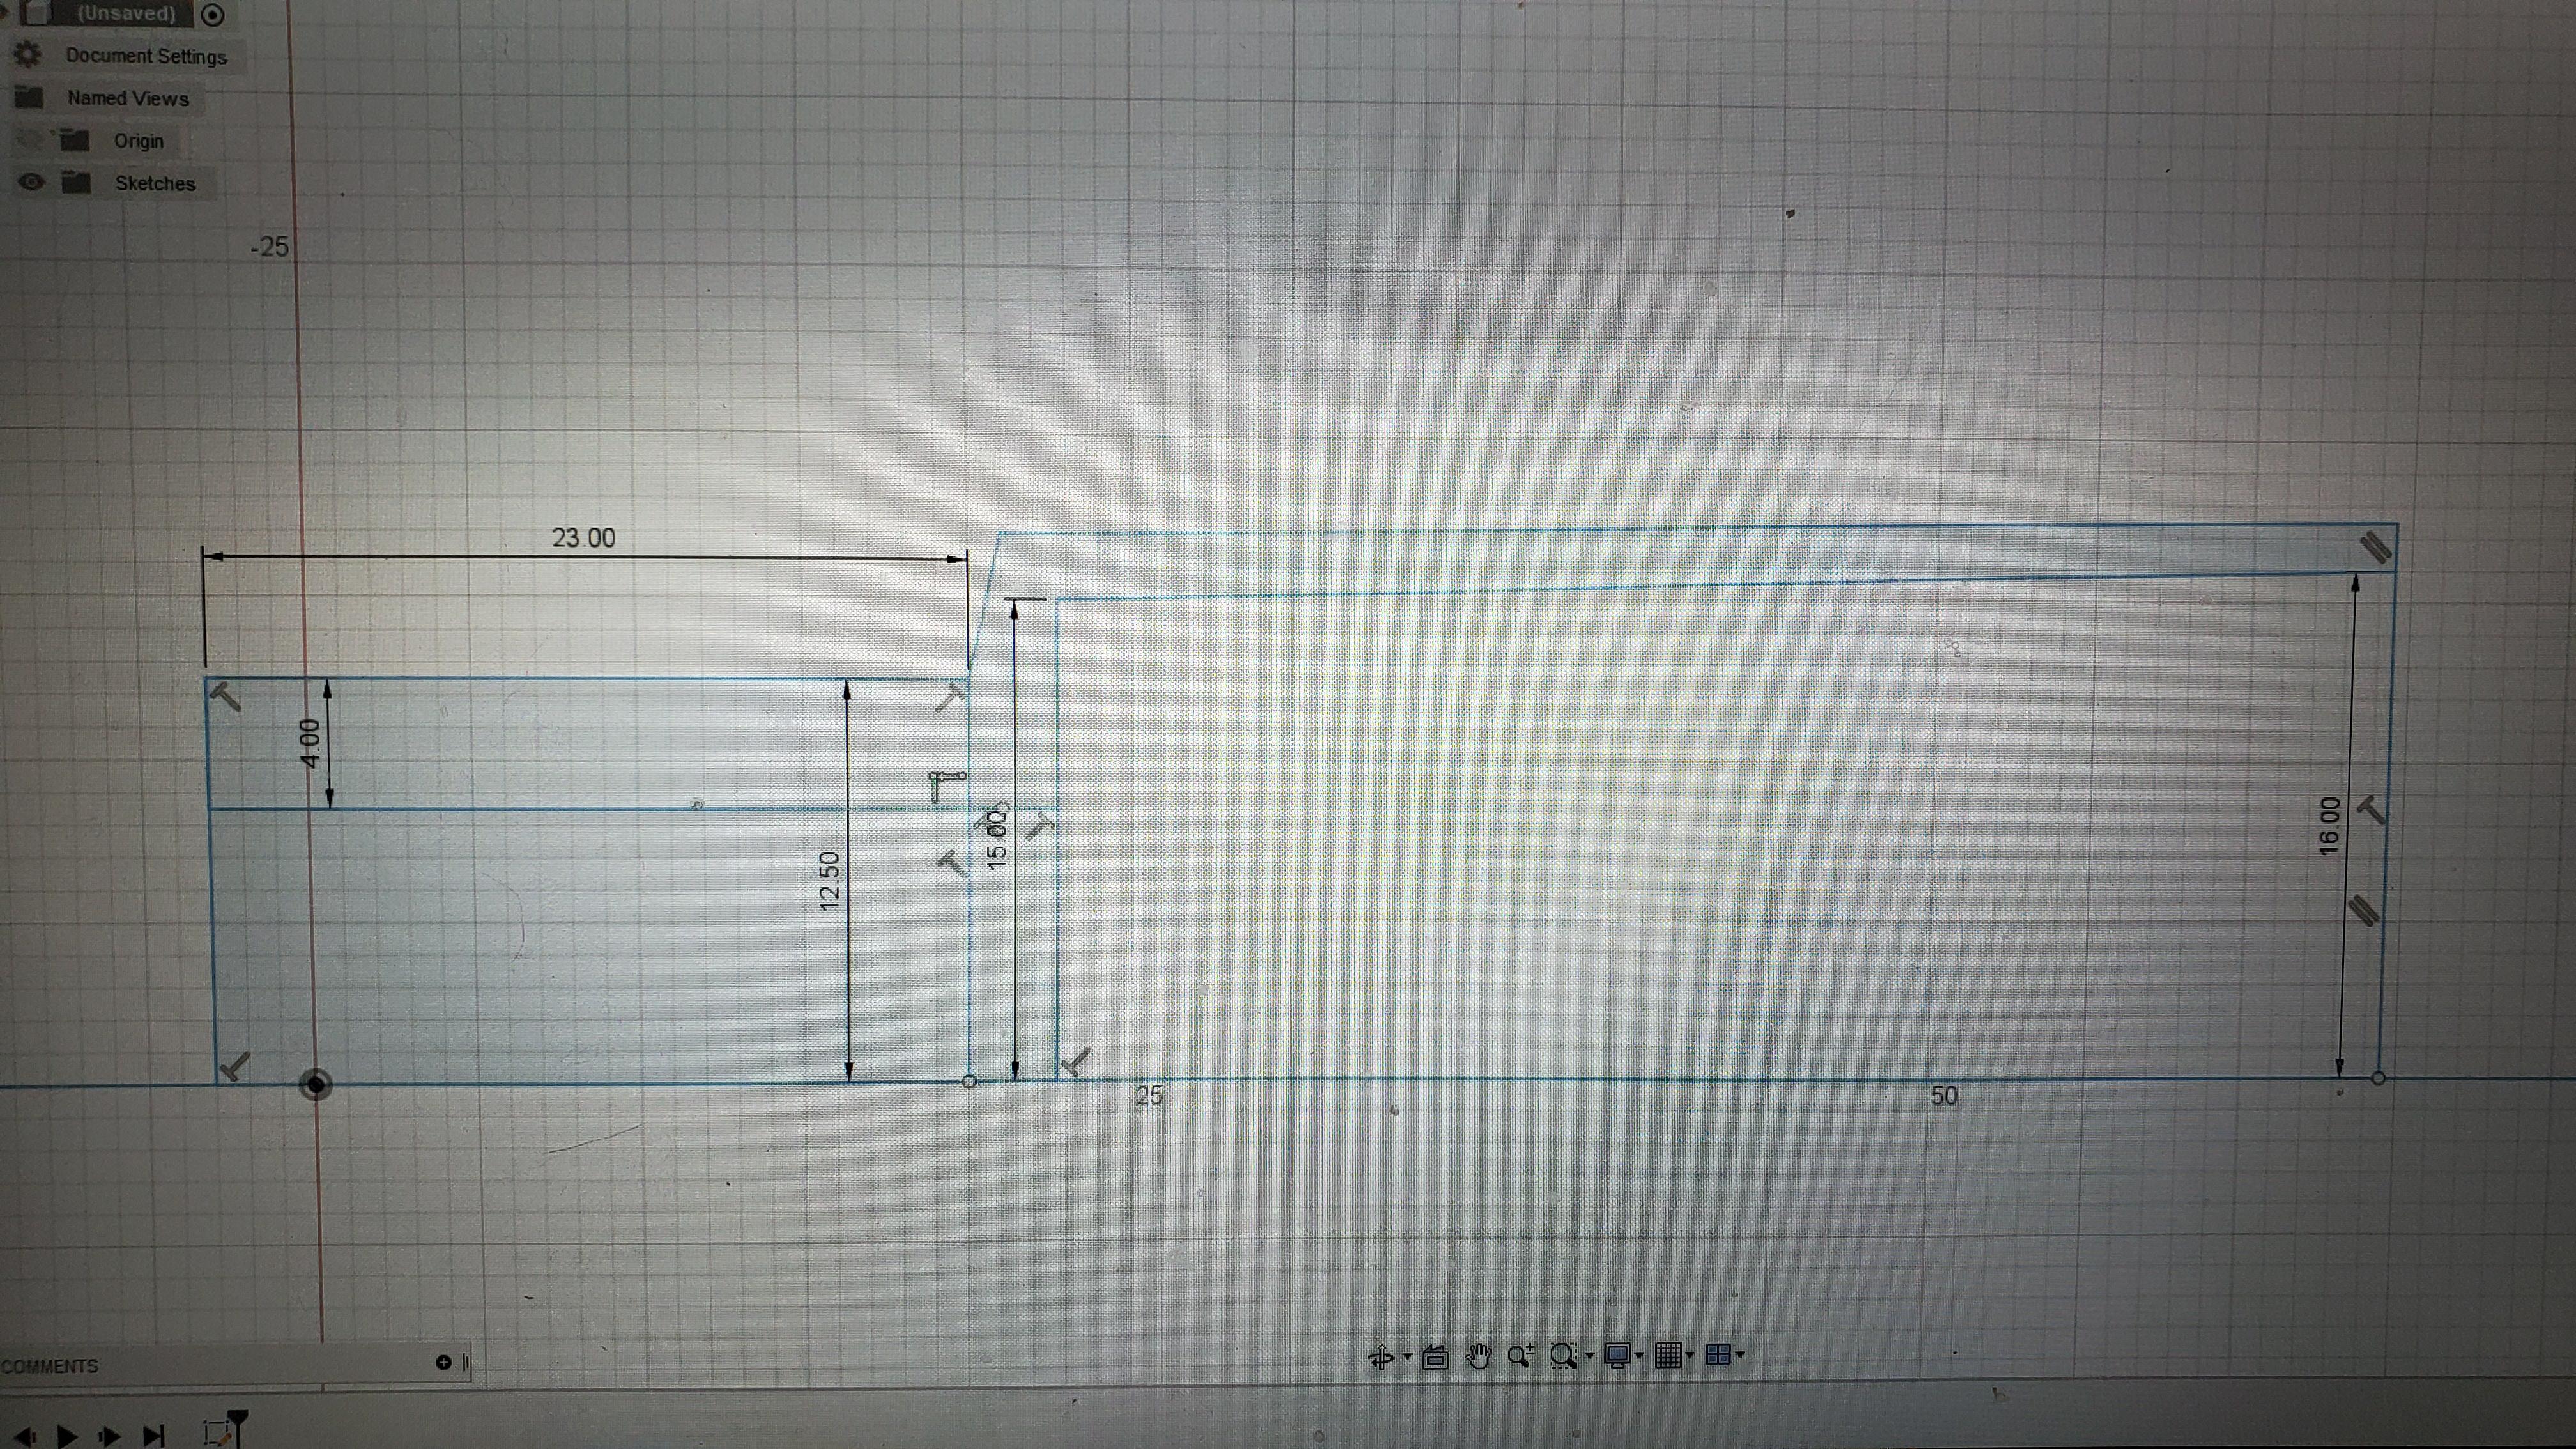Select Document Settings in browser tree
This screenshot has height=1449, width=2576.
pyautogui.click(x=146, y=56)
